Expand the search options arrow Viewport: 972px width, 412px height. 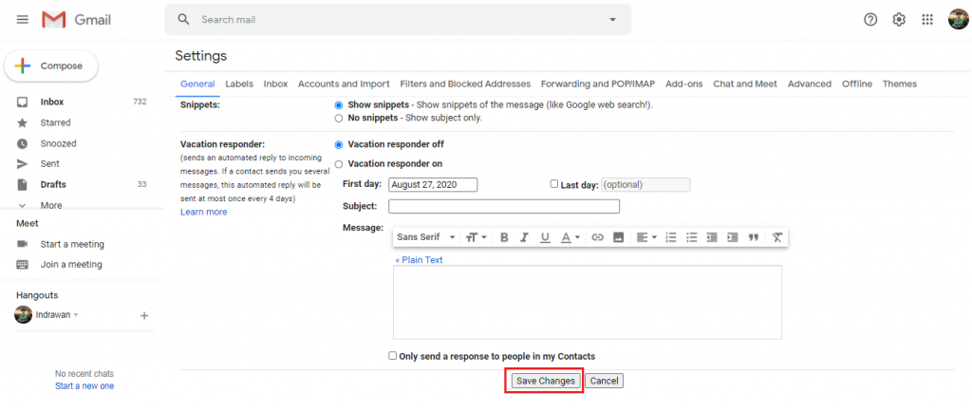(612, 19)
